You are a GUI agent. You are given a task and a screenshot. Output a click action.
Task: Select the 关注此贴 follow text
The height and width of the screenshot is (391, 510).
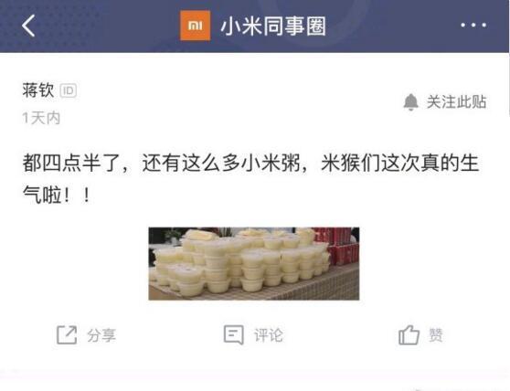tap(457, 102)
